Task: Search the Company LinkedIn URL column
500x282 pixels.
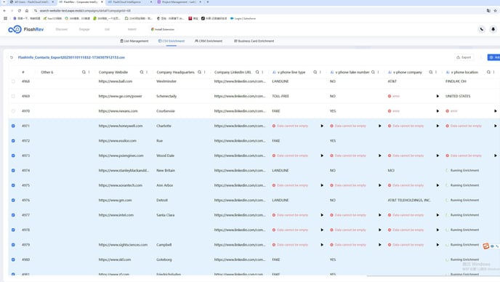Action: (257, 72)
